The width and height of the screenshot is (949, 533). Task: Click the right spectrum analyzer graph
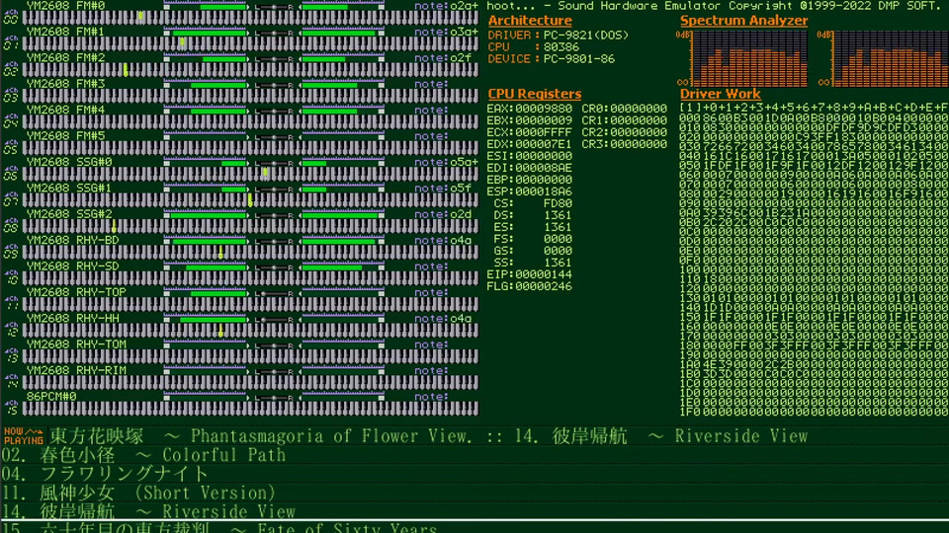tap(891, 58)
